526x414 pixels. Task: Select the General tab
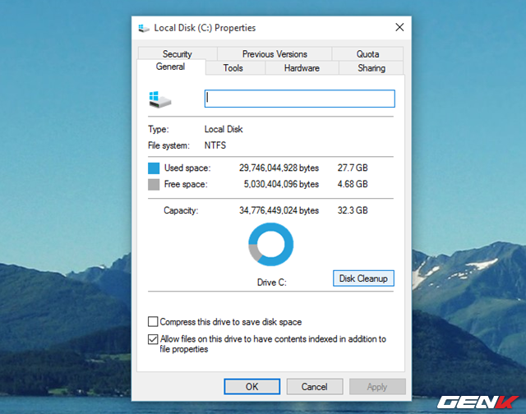click(x=170, y=67)
